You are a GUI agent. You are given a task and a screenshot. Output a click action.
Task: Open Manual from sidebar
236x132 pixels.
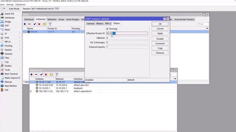click(8, 82)
